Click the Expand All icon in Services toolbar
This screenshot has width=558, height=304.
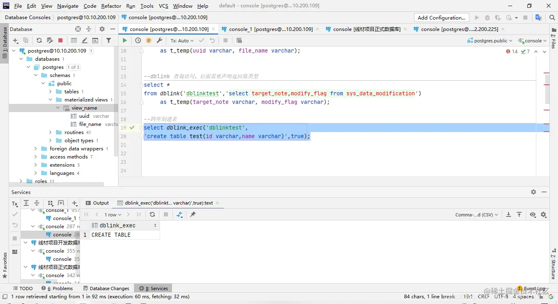[26, 203]
